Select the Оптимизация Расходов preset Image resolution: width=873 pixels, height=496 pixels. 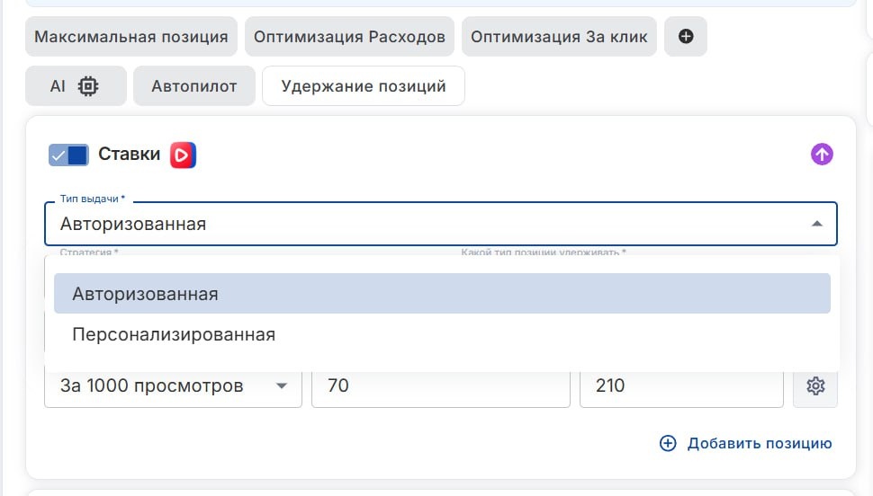[349, 37]
